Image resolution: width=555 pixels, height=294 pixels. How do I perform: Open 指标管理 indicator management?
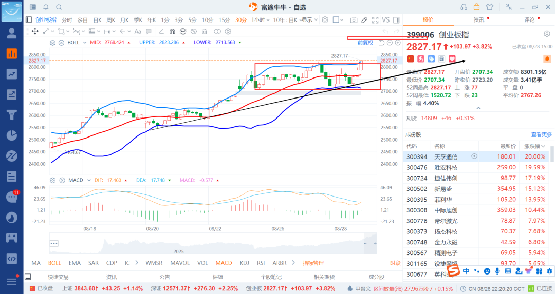pyautogui.click(x=313, y=263)
